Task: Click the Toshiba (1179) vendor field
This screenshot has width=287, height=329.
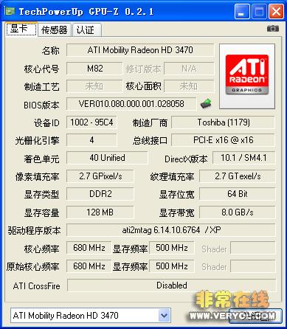Action: [x=223, y=122]
